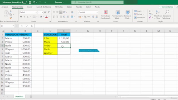This screenshot has height=100, width=178.
Task: Toggle the Salvamento Automático switch
Action: [x=24, y=2]
